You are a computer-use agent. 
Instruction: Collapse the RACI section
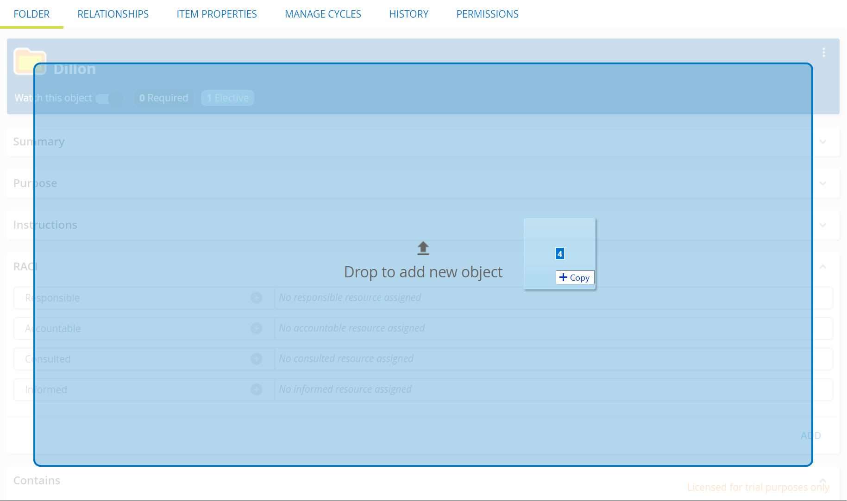pos(823,267)
